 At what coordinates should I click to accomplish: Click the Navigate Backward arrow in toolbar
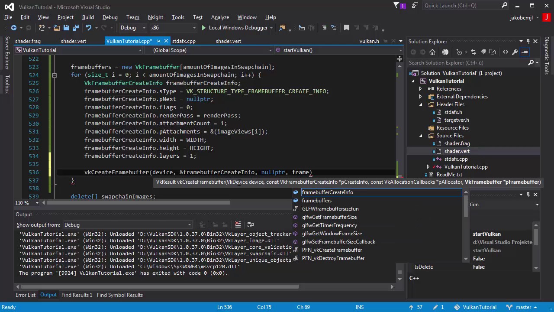pyautogui.click(x=14, y=28)
